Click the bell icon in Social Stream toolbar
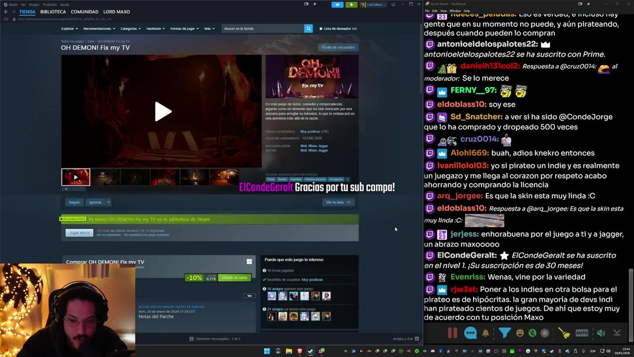This screenshot has height=357, width=634. tap(485, 333)
